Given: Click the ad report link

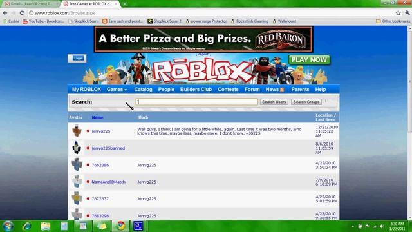Looking at the screenshot, I should [x=203, y=54].
